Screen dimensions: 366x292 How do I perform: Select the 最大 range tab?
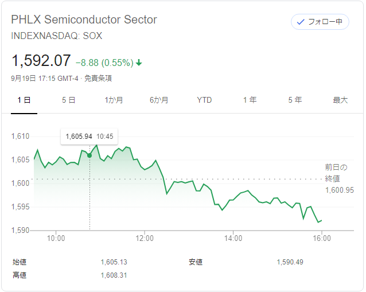click(x=340, y=100)
